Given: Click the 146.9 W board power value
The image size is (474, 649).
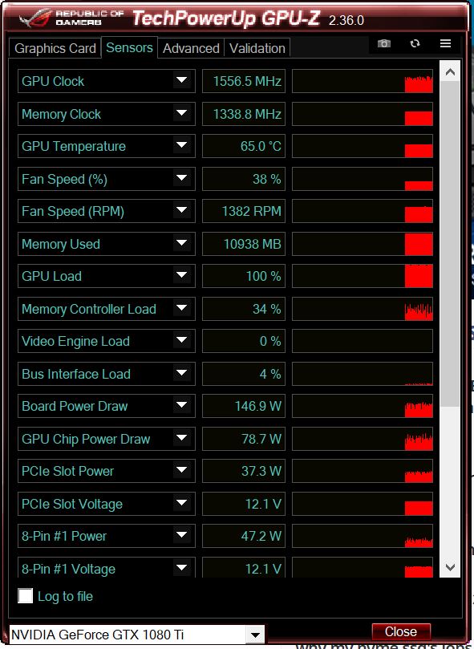Looking at the screenshot, I should tap(244, 406).
